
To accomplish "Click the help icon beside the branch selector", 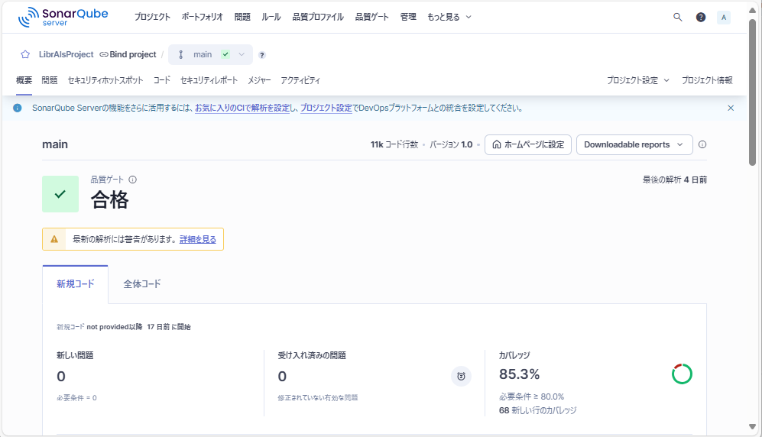I will pyautogui.click(x=262, y=55).
